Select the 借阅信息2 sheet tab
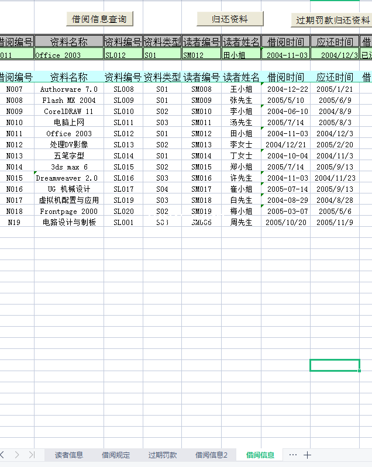 [x=211, y=455]
